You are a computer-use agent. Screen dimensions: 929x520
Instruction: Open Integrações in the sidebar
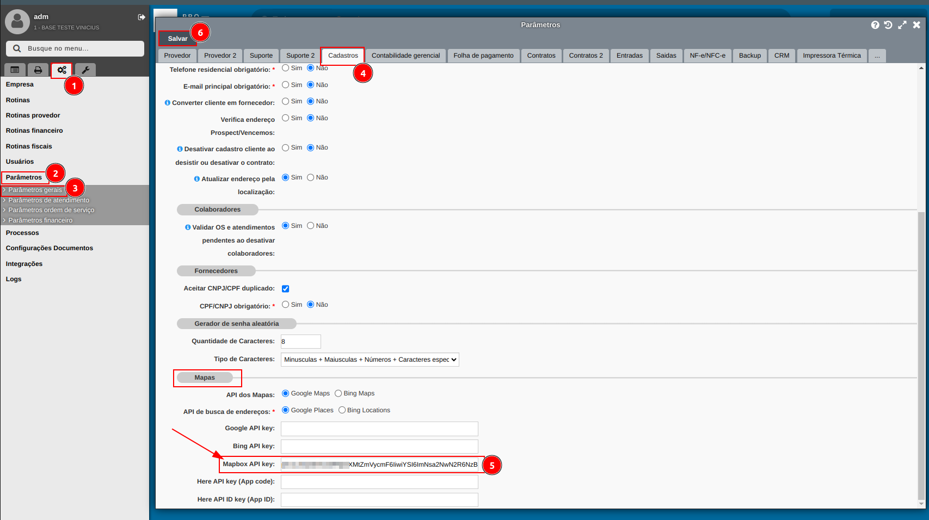coord(24,264)
